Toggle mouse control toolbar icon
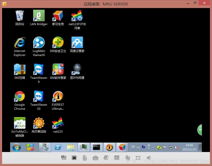Viewport: 212px width, 166px height. (85, 158)
